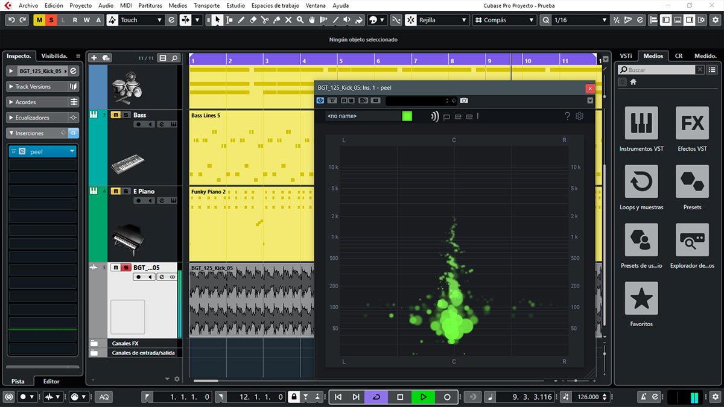Select the Erase tool
The width and height of the screenshot is (724, 407).
tap(253, 20)
